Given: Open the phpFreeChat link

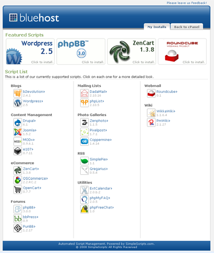Looking at the screenshot, I should (102, 207).
